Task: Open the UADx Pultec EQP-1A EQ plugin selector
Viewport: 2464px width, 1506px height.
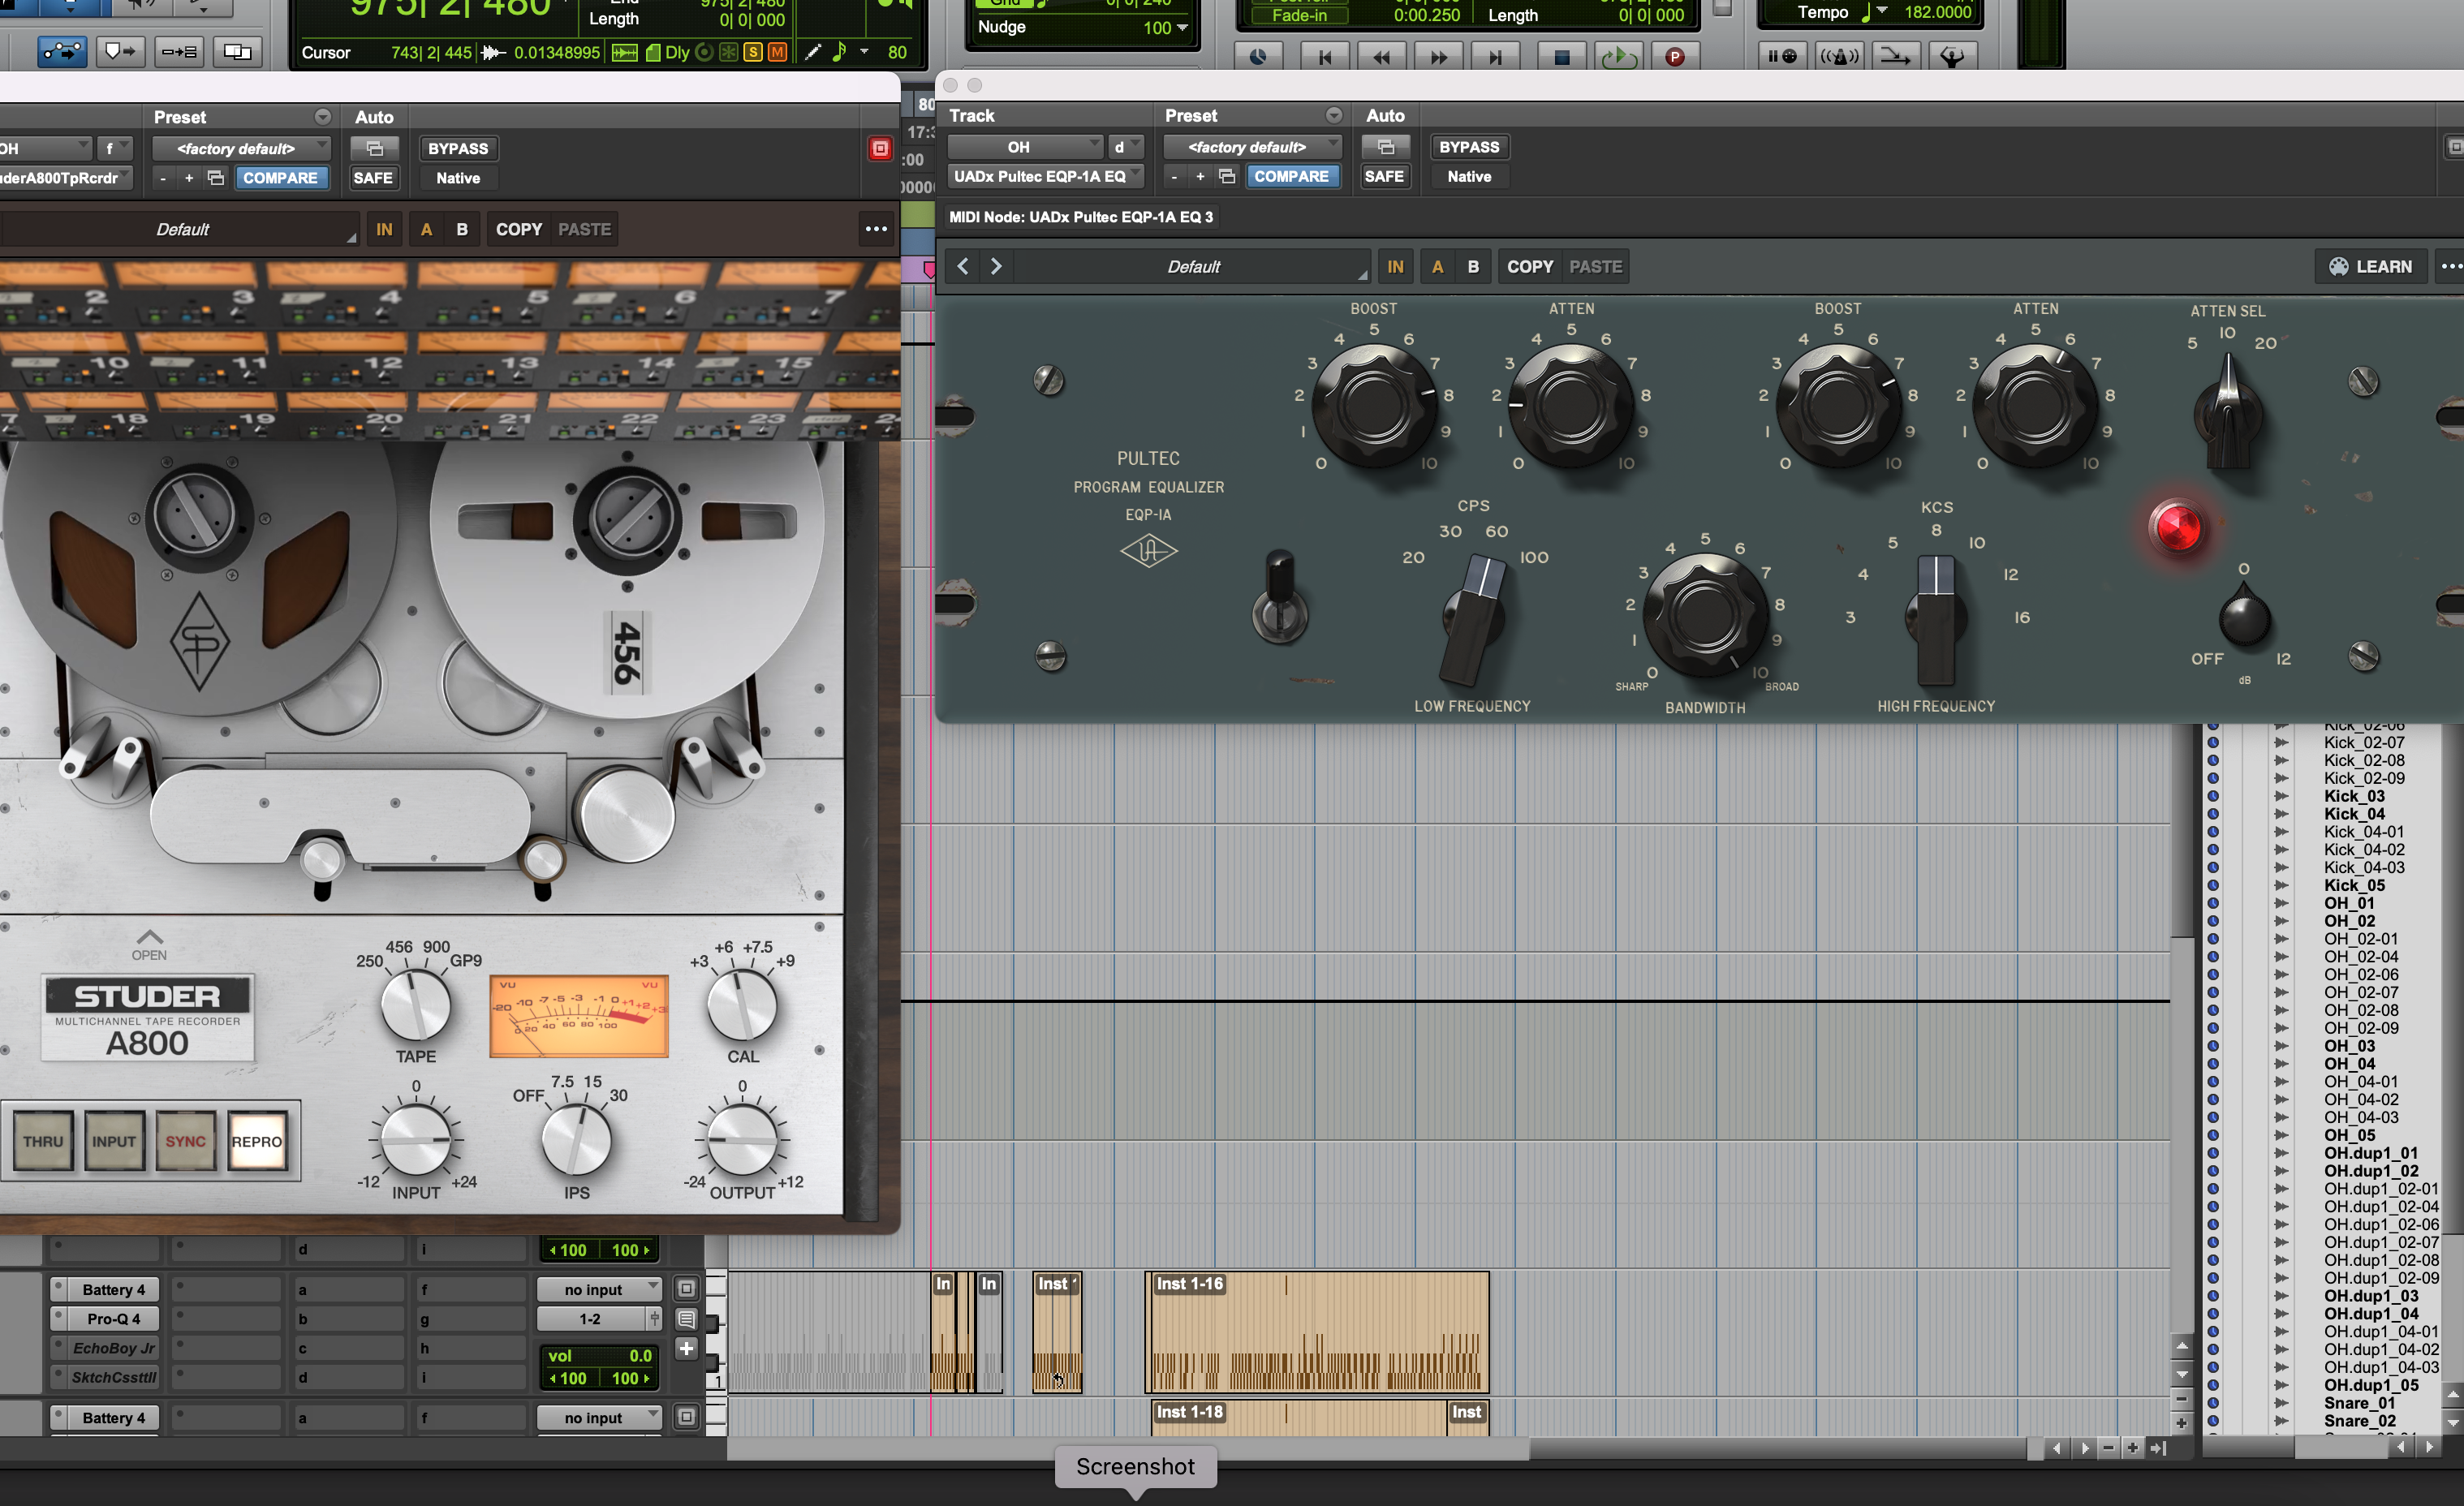Action: [x=1045, y=176]
